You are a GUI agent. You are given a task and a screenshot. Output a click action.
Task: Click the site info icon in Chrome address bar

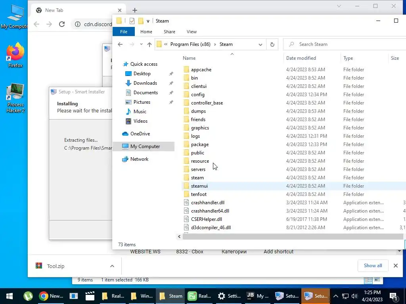point(77,24)
